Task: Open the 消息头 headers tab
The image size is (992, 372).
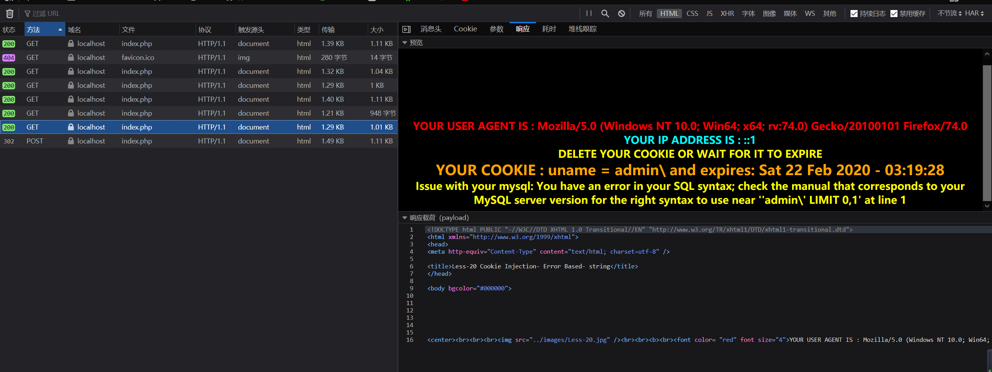Action: tap(431, 29)
